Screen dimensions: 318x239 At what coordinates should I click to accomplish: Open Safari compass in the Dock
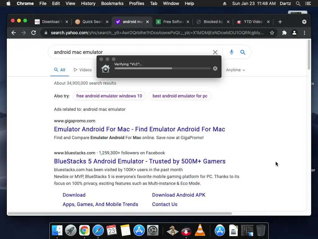click(98, 230)
